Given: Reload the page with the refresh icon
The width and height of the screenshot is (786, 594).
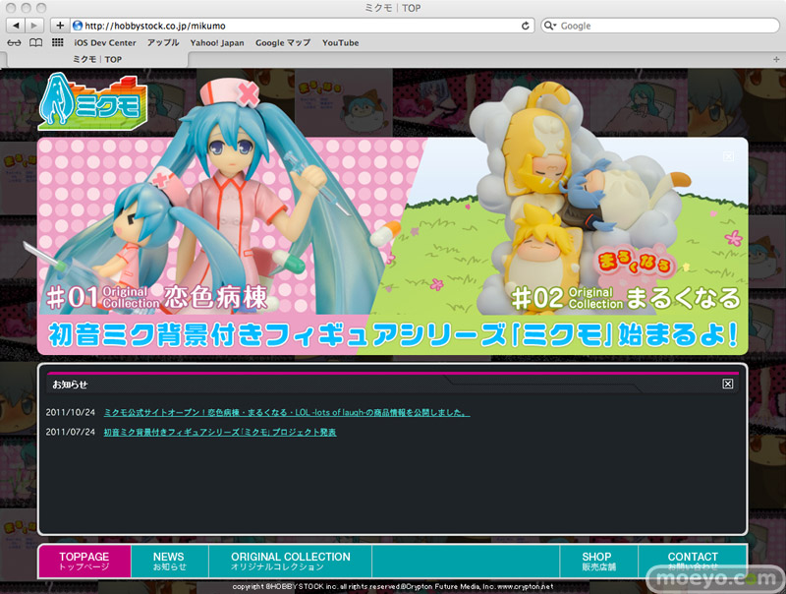Looking at the screenshot, I should [x=527, y=26].
